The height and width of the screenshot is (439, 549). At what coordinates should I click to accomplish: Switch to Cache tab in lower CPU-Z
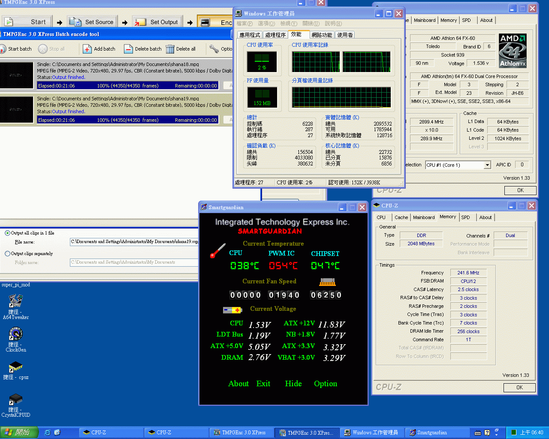click(x=401, y=217)
